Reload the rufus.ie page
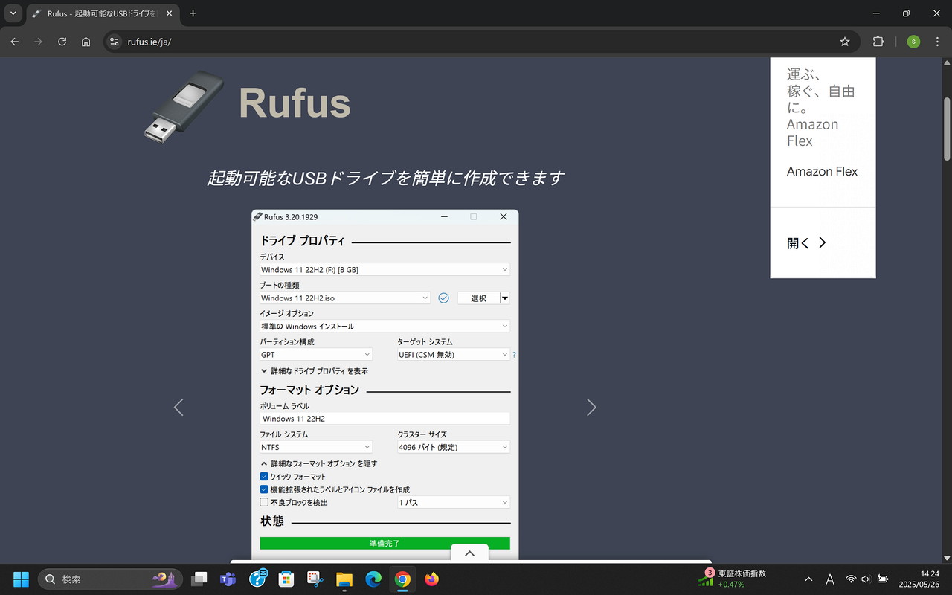Image resolution: width=952 pixels, height=595 pixels. [62, 42]
